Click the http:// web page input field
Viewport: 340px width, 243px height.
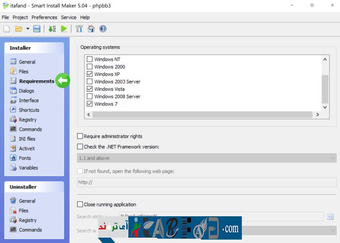[206, 183]
